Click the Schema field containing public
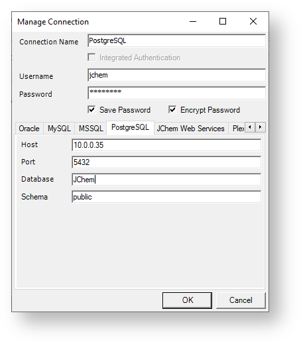The width and height of the screenshot is (301, 344). pyautogui.click(x=166, y=197)
